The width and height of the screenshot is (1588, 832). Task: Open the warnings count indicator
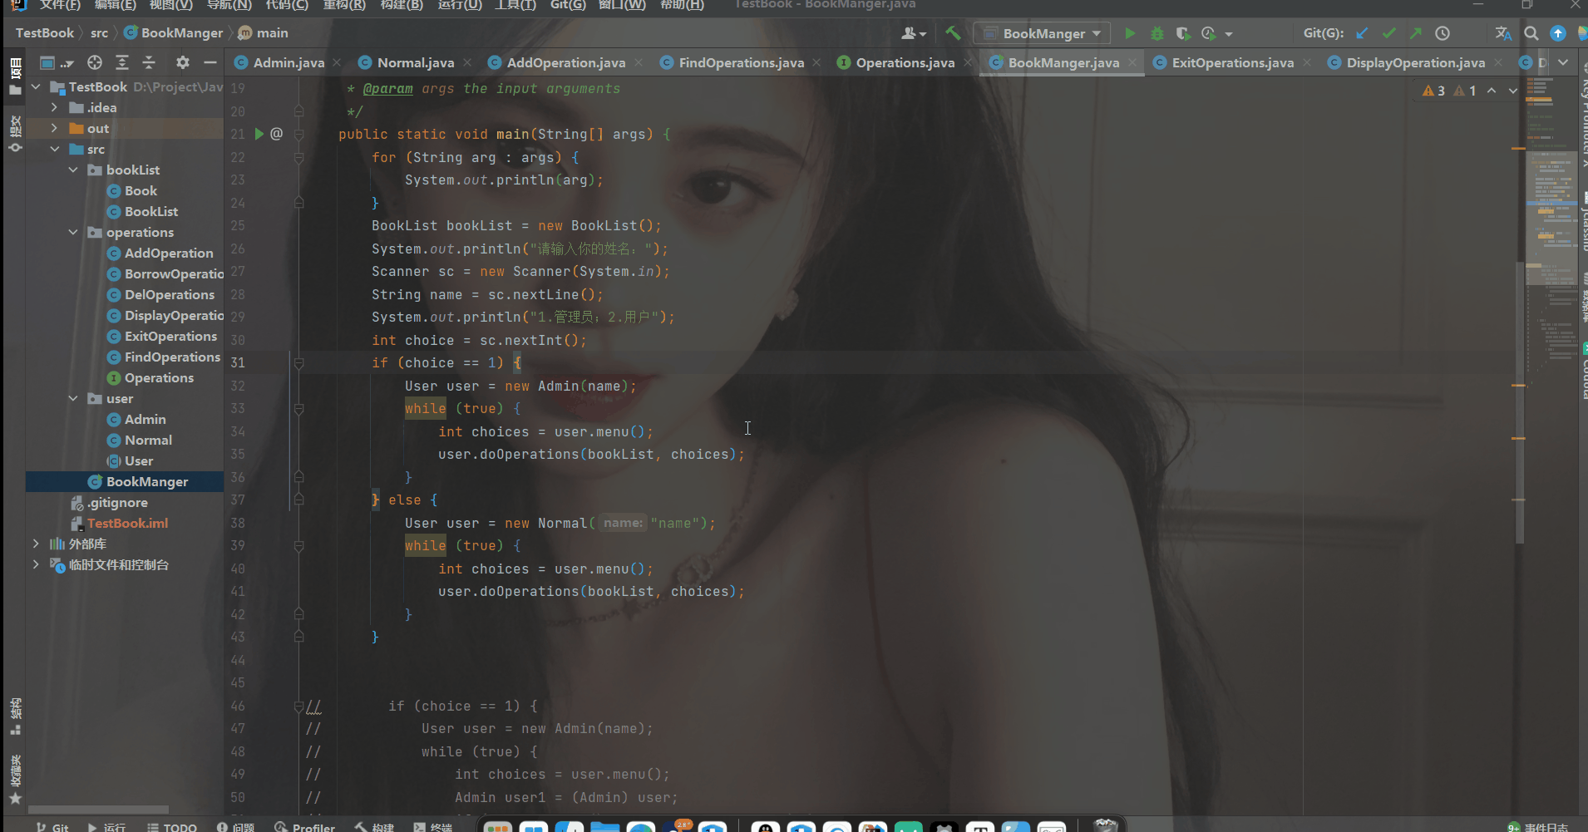[1449, 91]
